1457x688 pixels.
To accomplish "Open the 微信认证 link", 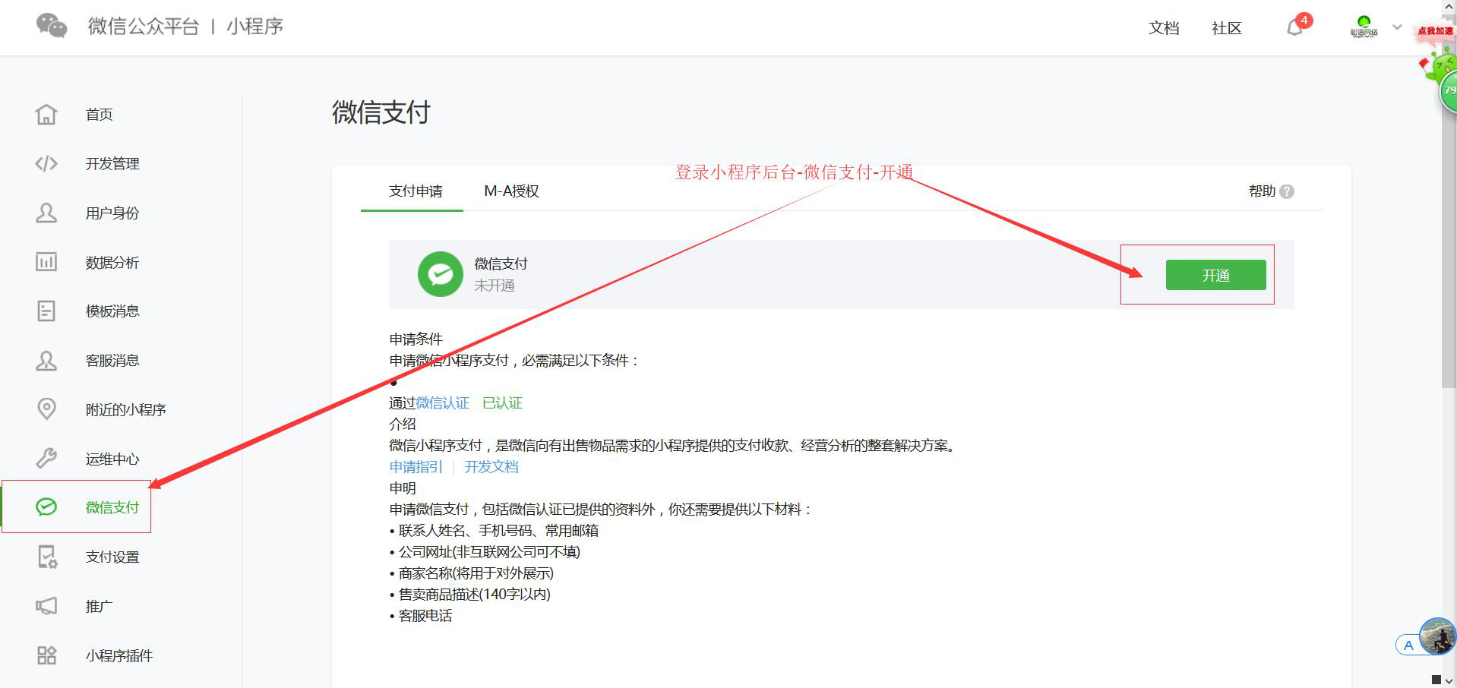I will (x=443, y=402).
